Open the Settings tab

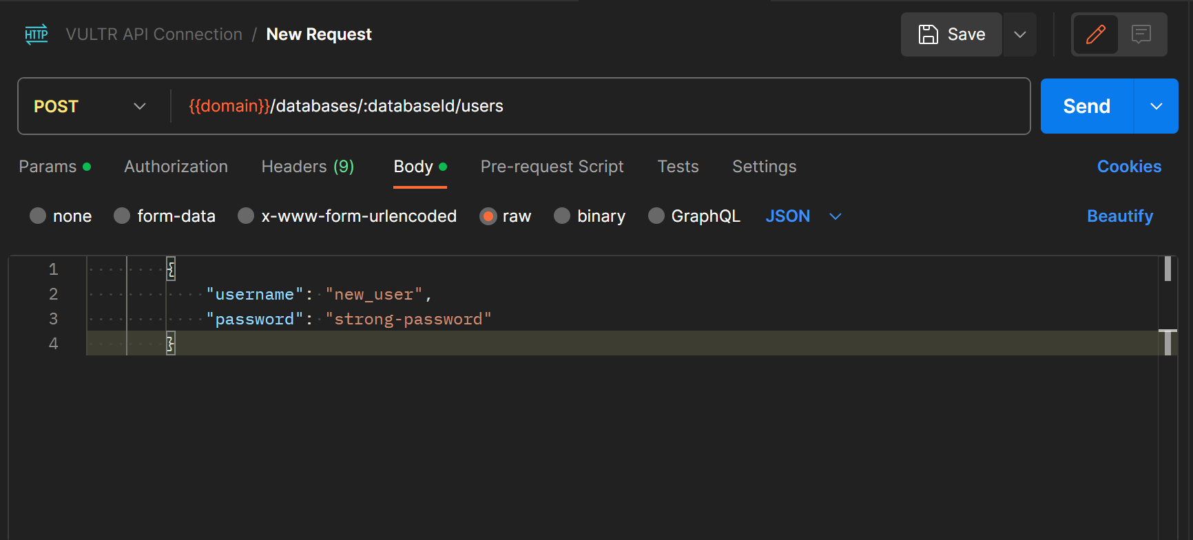tap(764, 167)
